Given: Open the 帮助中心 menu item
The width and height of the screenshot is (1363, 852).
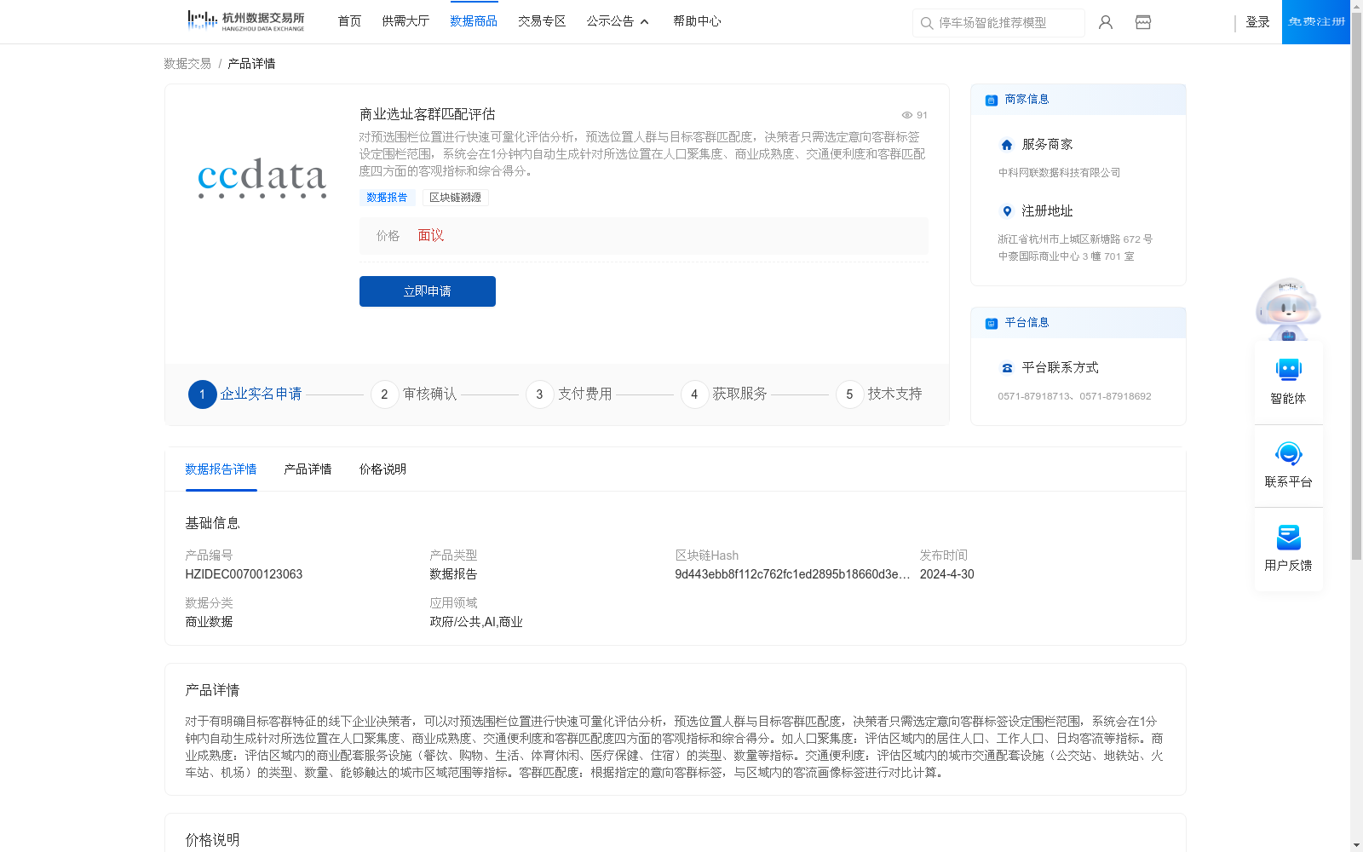Looking at the screenshot, I should [x=696, y=20].
